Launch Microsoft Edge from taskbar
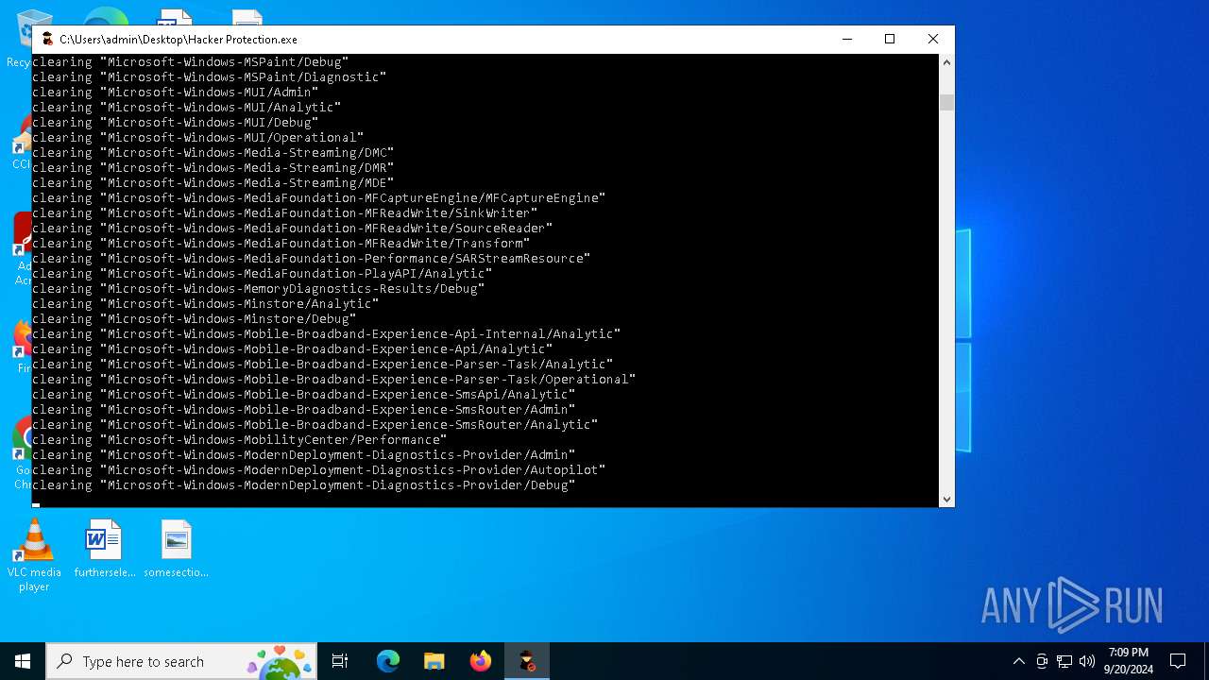 point(387,661)
